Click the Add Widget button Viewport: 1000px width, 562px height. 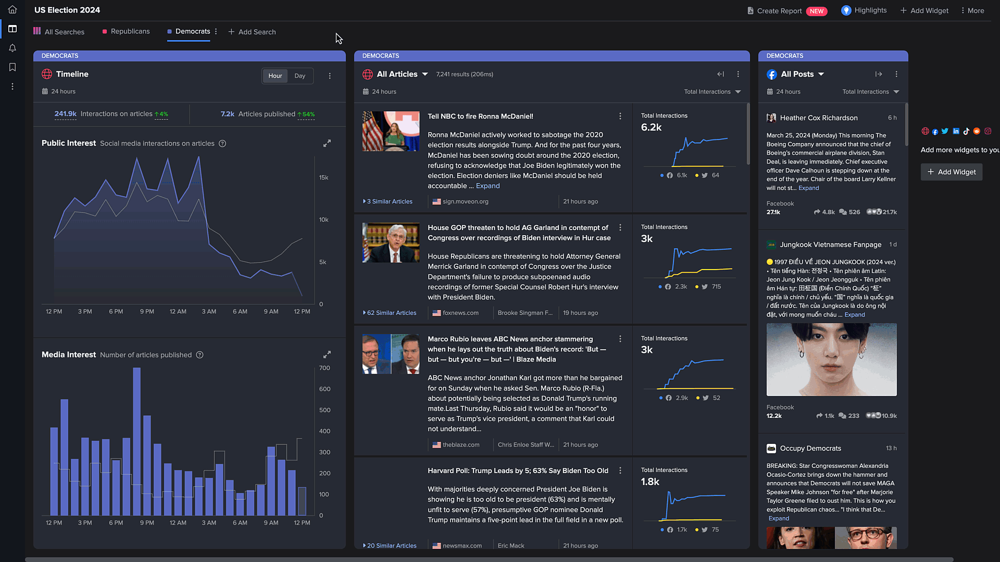tap(952, 172)
